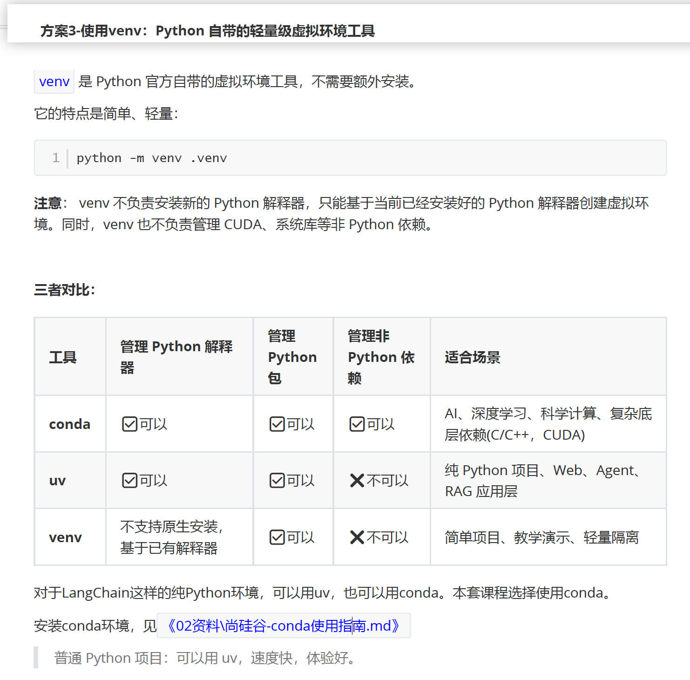690x680 pixels.
Task: Click the bold 注意 label
Action: pyautogui.click(x=48, y=203)
